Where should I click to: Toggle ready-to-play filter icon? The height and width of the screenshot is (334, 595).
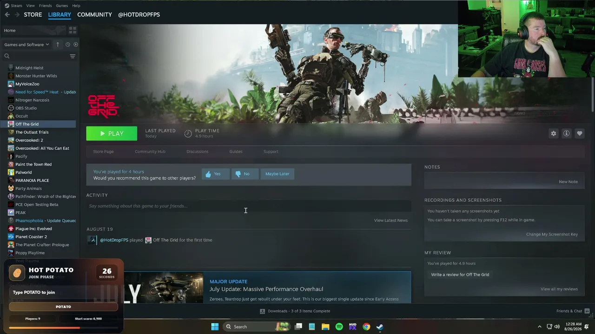(76, 45)
